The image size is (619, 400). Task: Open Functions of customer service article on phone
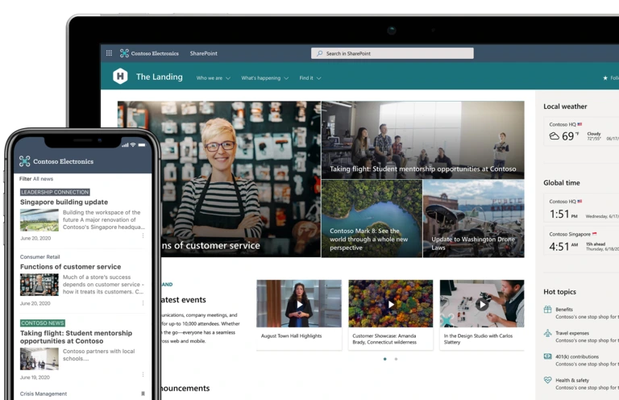(x=70, y=267)
